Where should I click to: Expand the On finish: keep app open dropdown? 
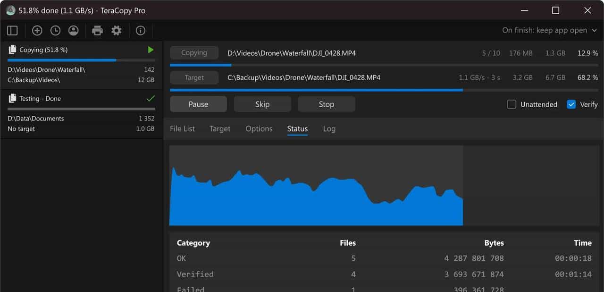point(550,30)
